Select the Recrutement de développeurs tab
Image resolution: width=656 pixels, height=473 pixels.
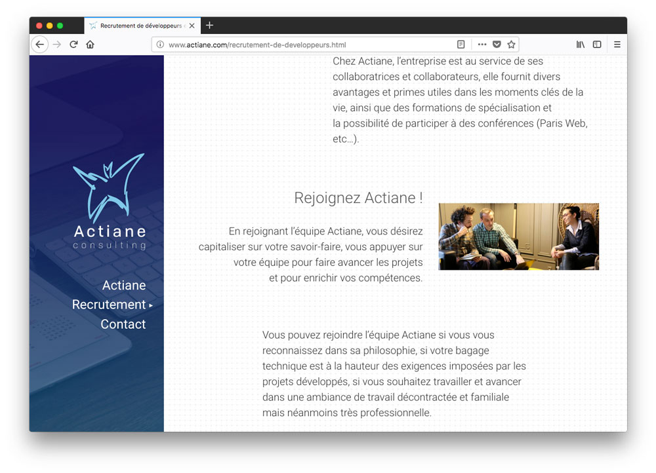pyautogui.click(x=138, y=26)
